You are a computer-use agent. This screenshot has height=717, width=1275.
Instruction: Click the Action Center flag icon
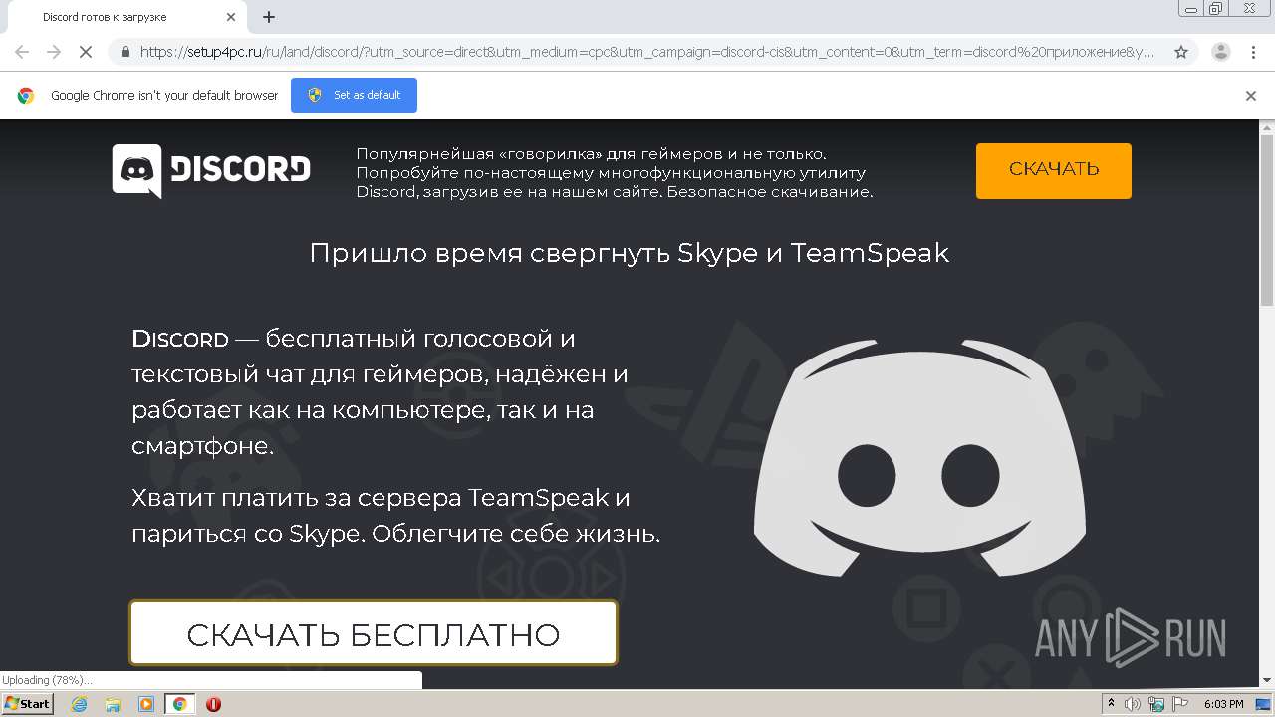click(x=1179, y=704)
